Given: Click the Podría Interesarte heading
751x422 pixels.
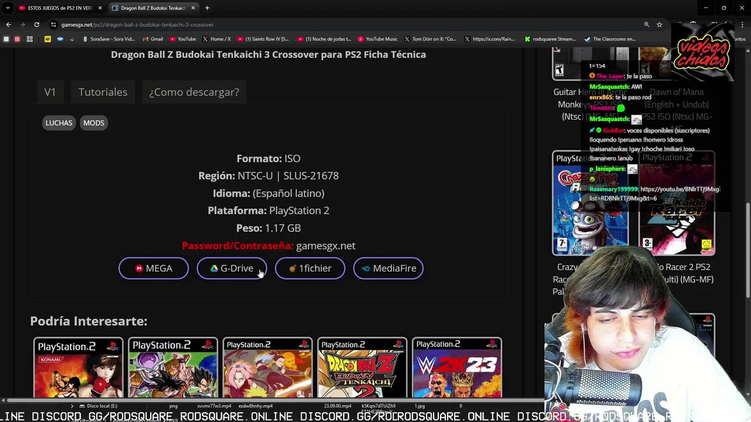Looking at the screenshot, I should coord(89,321).
